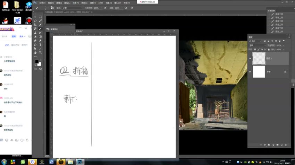Click the background color swatch
The height and width of the screenshot is (165, 295).
[x=39, y=64]
